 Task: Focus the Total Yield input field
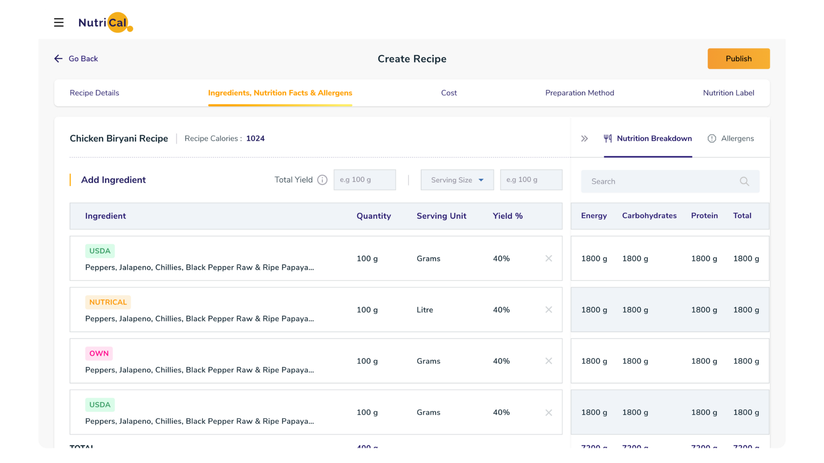[364, 180]
